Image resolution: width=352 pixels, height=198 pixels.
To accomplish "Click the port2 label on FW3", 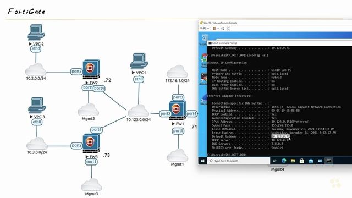I will [x=76, y=145].
